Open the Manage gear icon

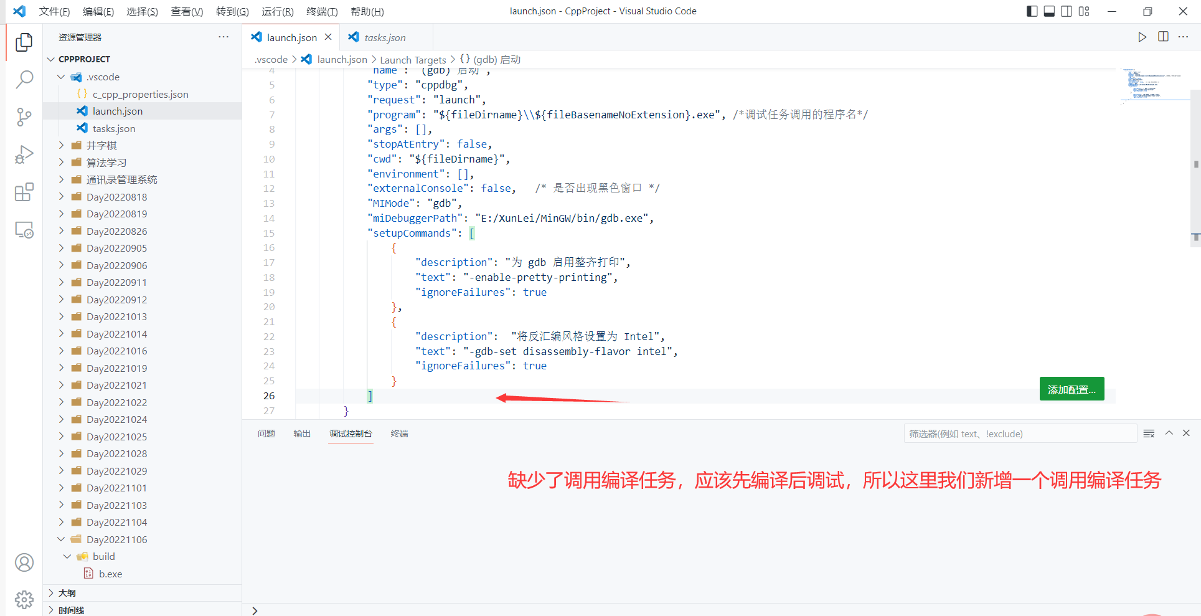[24, 599]
